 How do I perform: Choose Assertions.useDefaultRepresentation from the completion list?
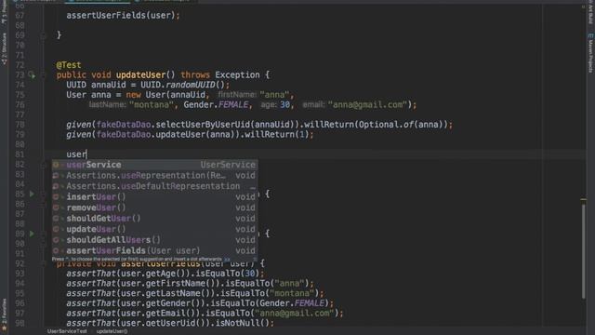pyautogui.click(x=155, y=186)
